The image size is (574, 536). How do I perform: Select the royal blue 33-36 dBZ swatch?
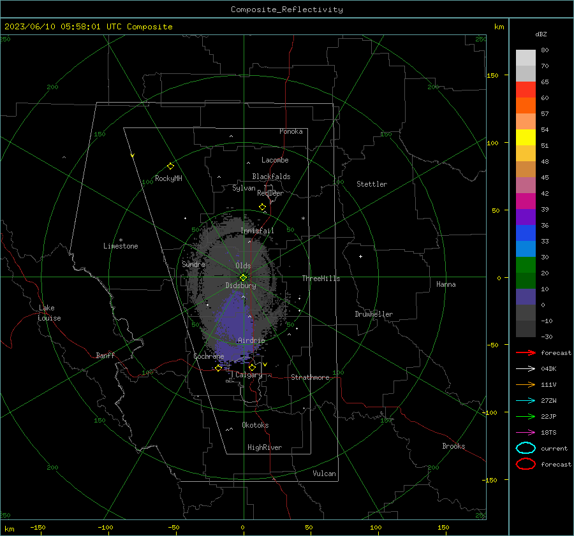(x=526, y=233)
